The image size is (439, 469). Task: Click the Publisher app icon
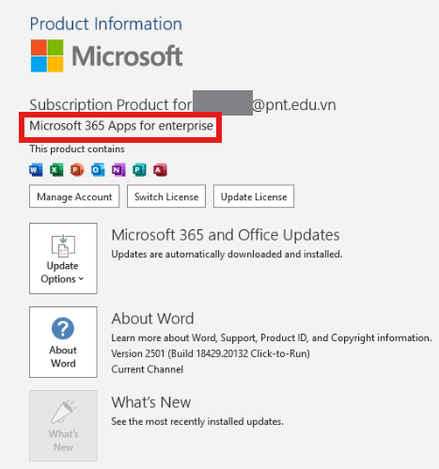pos(139,170)
